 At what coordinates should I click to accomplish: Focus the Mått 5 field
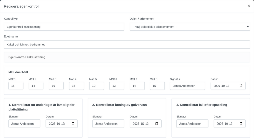[x=97, y=86]
